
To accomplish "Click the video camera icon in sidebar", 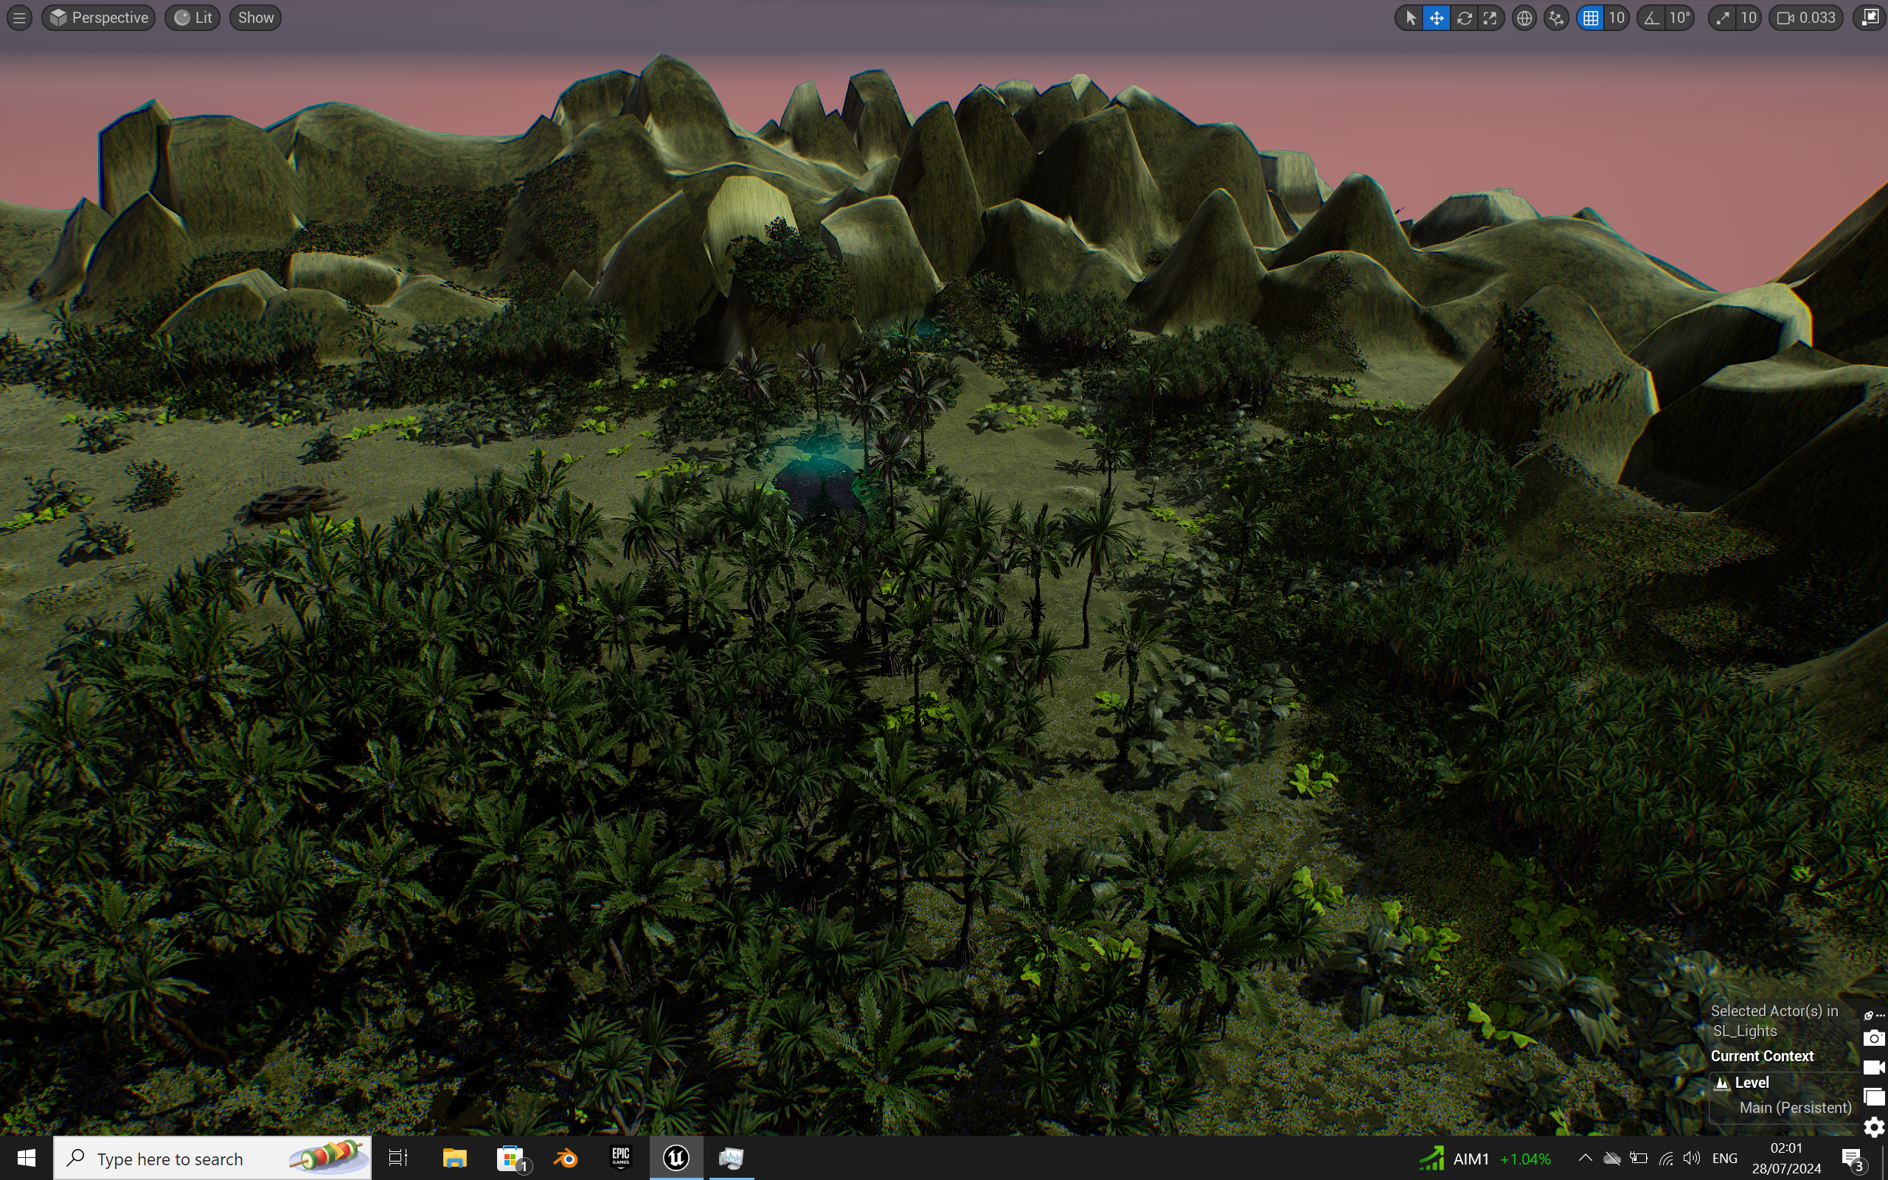I will pyautogui.click(x=1873, y=1067).
